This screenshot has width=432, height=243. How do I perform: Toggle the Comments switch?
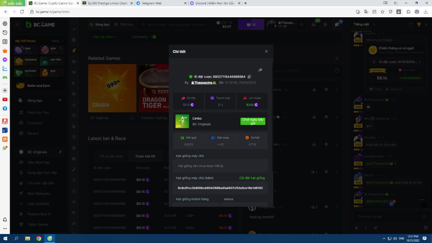[154, 37]
